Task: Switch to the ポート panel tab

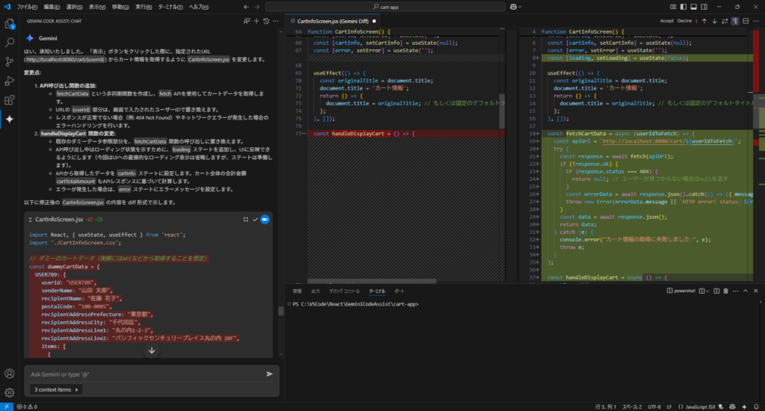Action: tap(399, 291)
